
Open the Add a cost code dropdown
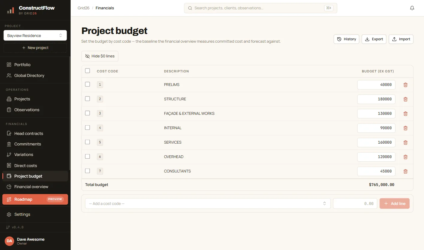[x=208, y=203]
